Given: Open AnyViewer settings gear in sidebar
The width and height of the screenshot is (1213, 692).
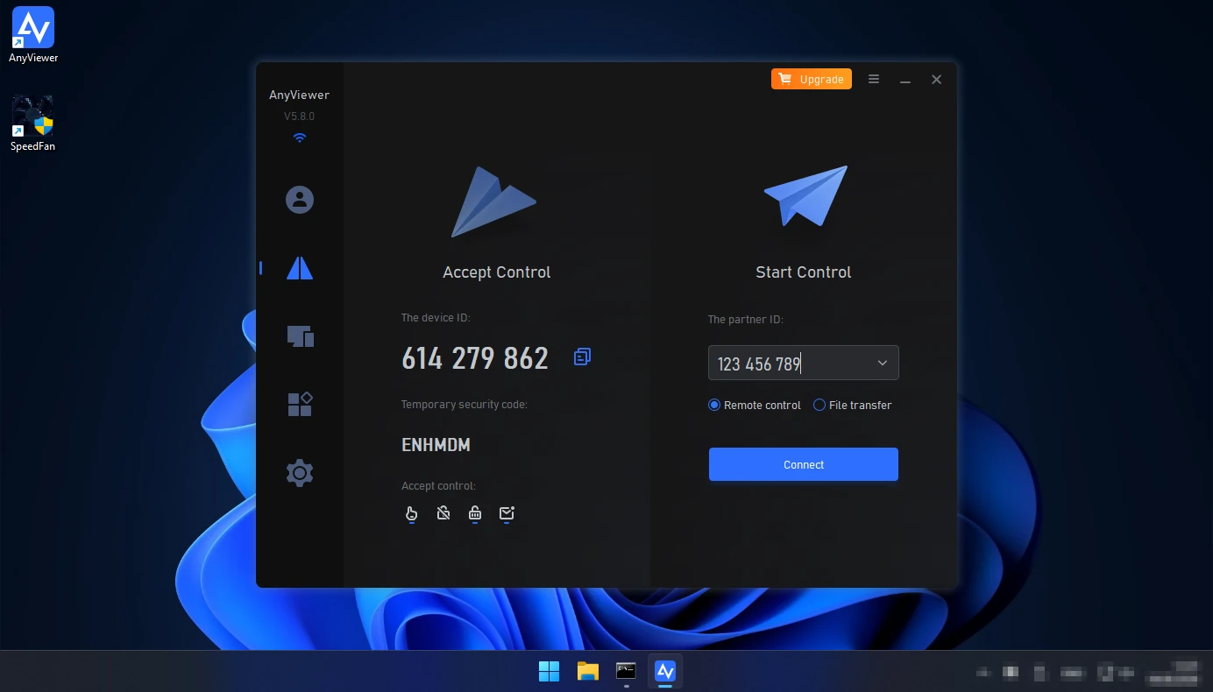Looking at the screenshot, I should [x=300, y=473].
